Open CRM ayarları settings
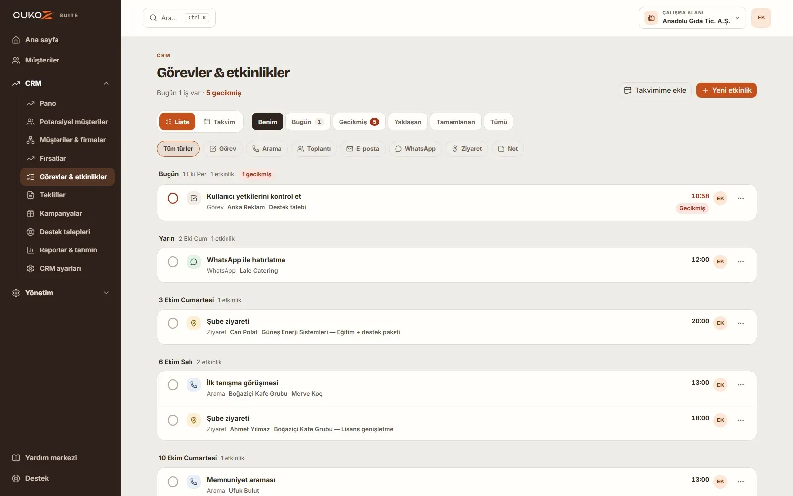Image resolution: width=793 pixels, height=496 pixels. tap(67, 268)
